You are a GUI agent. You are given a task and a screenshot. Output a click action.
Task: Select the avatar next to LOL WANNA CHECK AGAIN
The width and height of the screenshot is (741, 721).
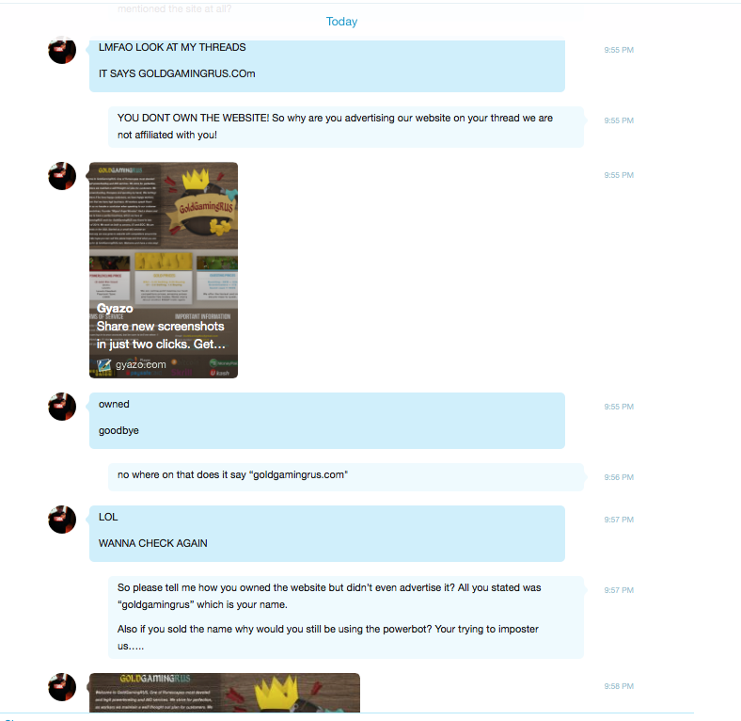click(x=62, y=520)
